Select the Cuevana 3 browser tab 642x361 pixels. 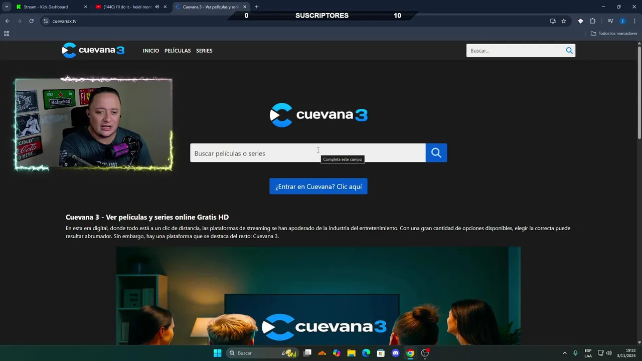click(x=210, y=7)
